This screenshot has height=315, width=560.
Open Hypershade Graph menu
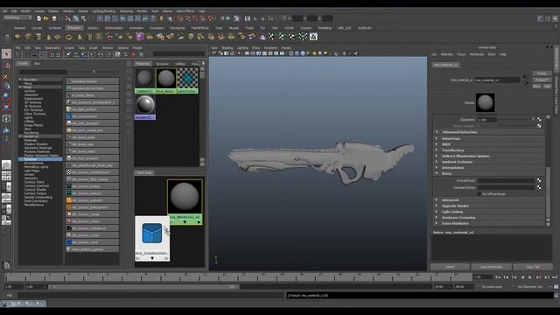pos(94,48)
